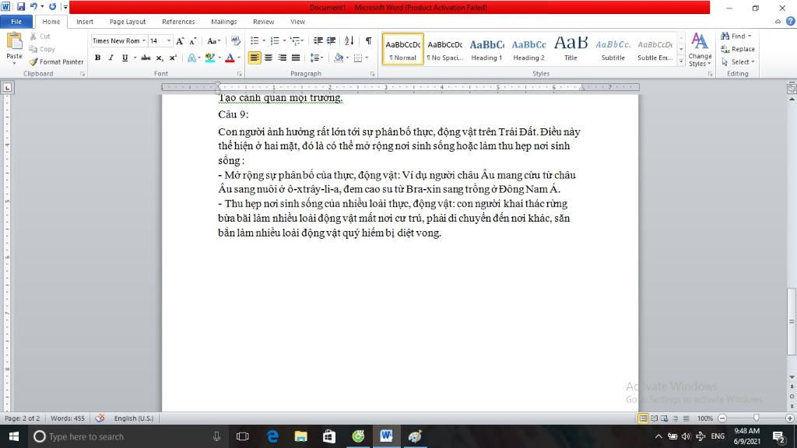
Task: Apply red font color
Action: click(230, 58)
